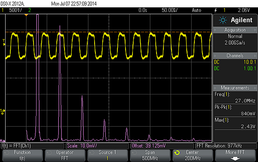Click the Function softkey back-arrow icon
The image size is (258, 162).
[7, 153]
